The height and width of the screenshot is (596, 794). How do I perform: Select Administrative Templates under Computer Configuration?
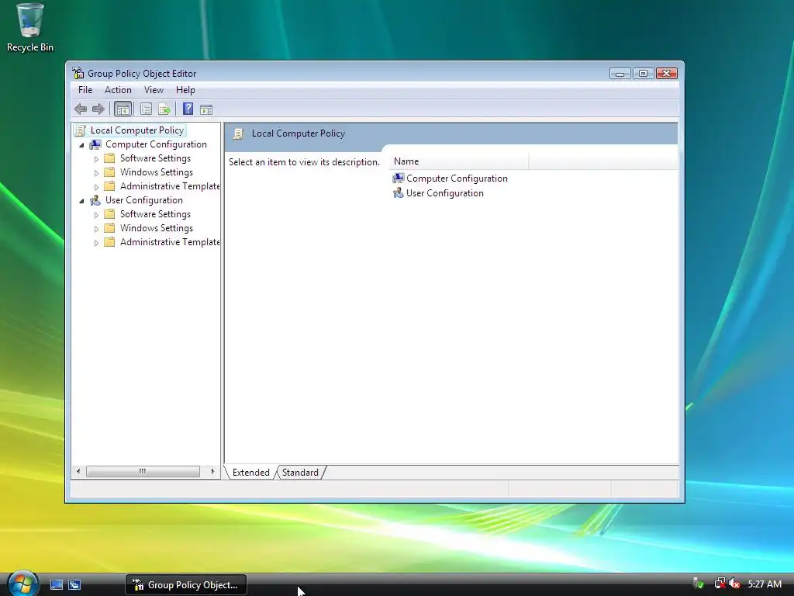(x=170, y=186)
